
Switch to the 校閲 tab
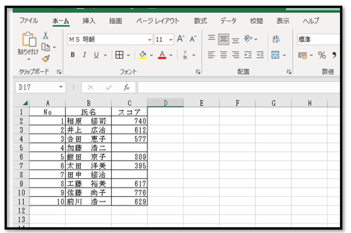click(257, 21)
